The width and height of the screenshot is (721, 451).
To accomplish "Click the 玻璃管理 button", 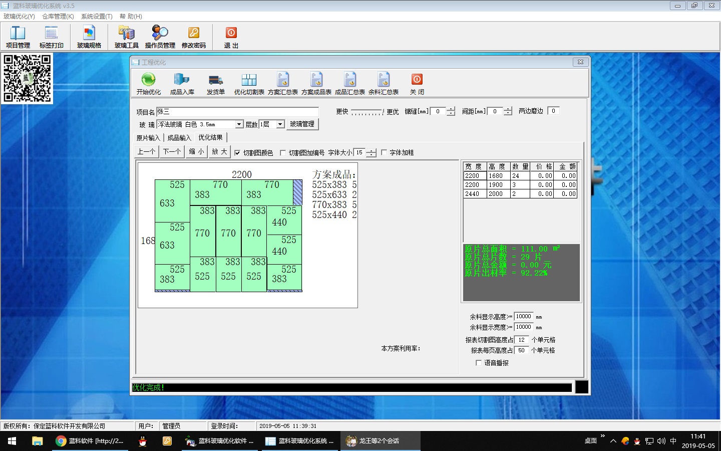I will 302,124.
